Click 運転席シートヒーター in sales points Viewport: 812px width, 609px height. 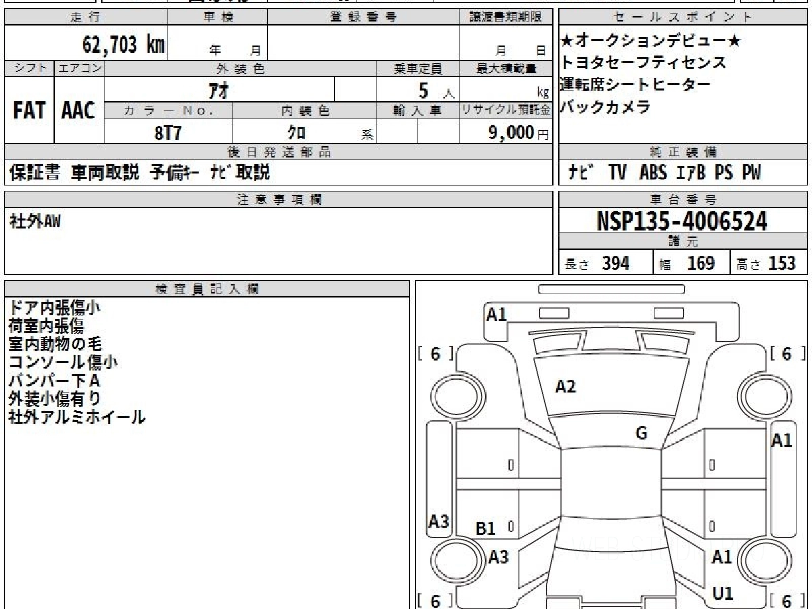(x=635, y=85)
